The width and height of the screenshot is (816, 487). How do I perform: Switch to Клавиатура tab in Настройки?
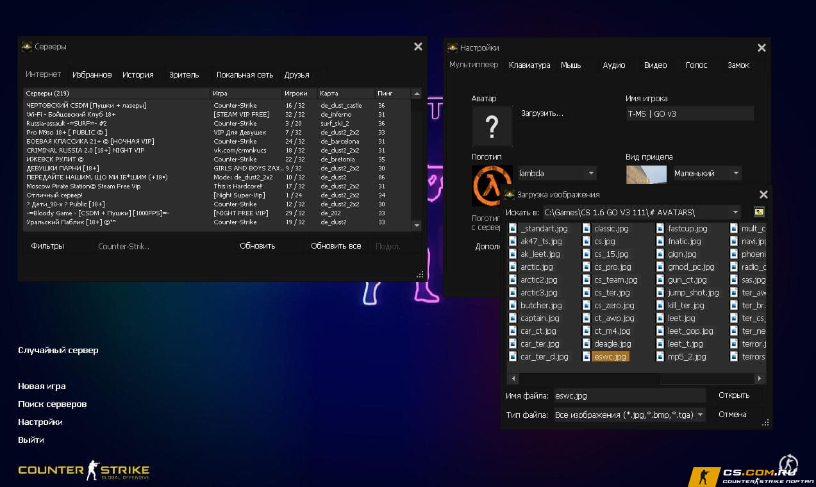(529, 65)
